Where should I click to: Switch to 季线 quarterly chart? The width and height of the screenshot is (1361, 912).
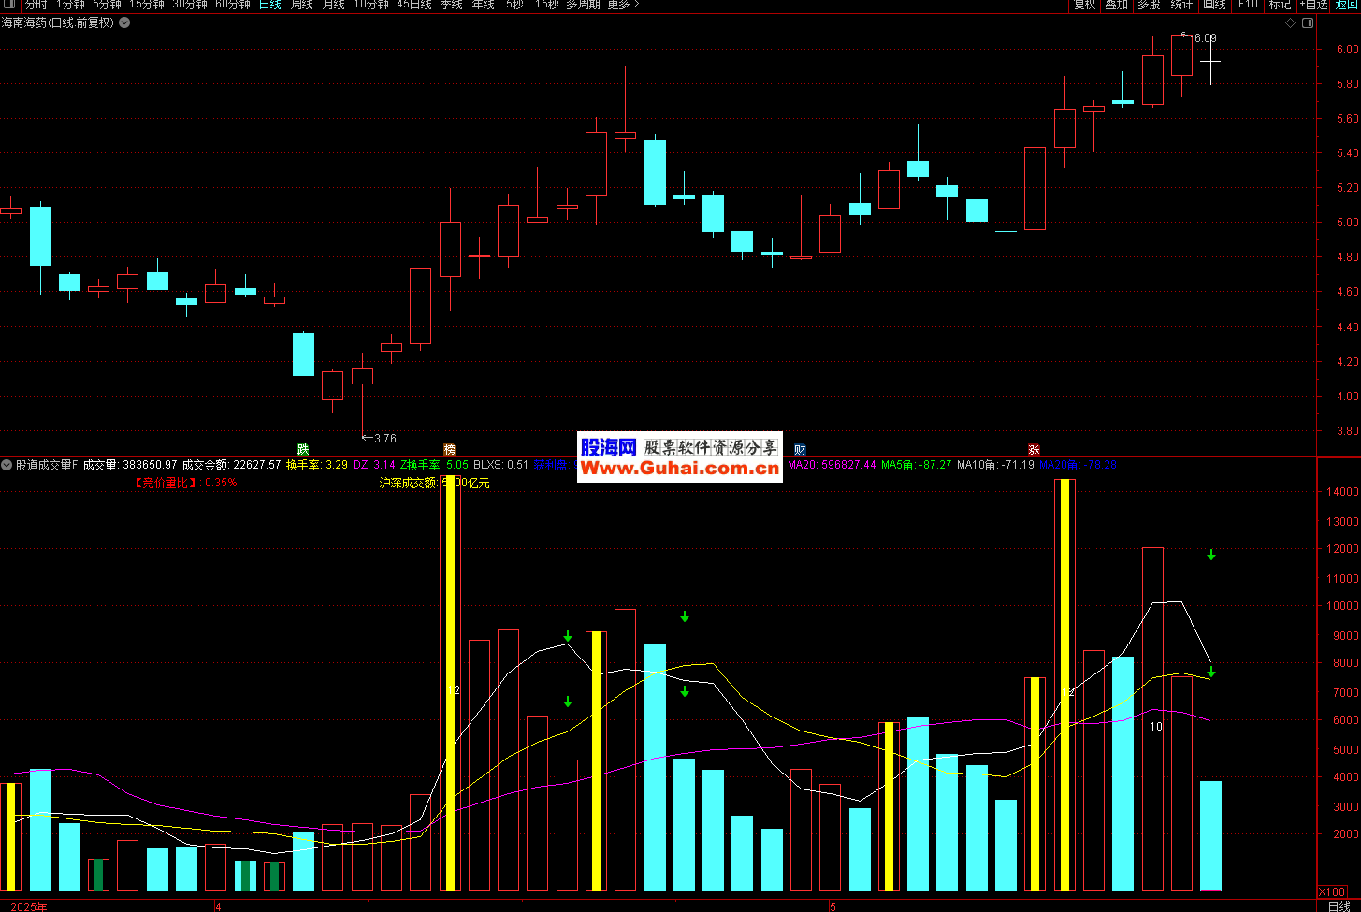[x=451, y=5]
